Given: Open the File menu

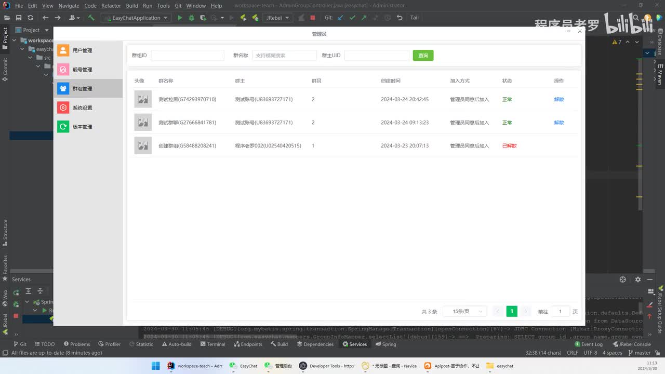Looking at the screenshot, I should point(19,6).
